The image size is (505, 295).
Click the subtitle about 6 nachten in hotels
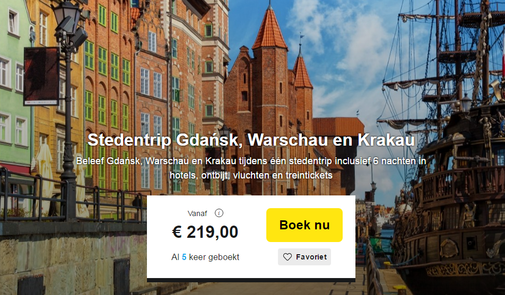(251, 168)
